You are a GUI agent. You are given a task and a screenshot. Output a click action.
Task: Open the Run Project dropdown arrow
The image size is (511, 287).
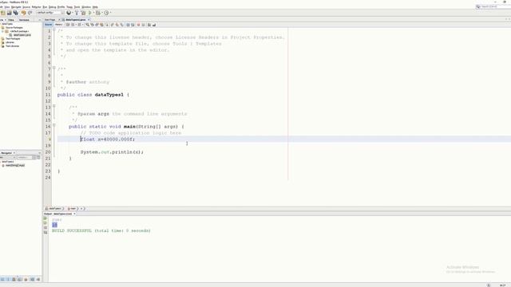point(94,13)
